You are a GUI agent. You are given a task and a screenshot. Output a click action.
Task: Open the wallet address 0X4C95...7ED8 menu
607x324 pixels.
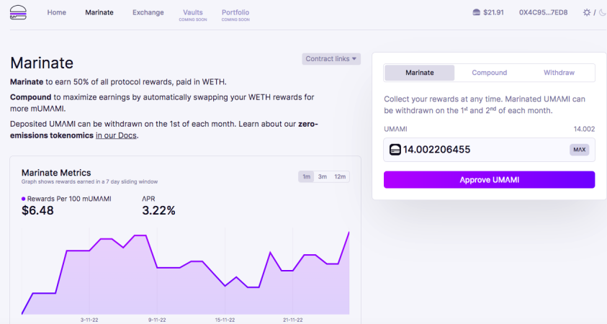543,12
